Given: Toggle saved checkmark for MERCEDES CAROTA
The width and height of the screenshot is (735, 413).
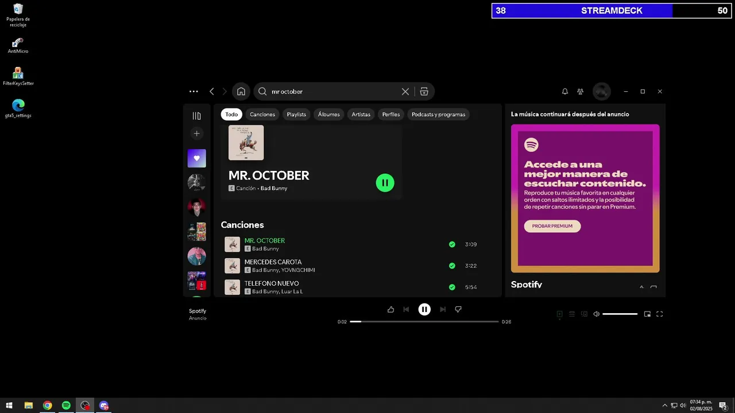Looking at the screenshot, I should [x=452, y=266].
